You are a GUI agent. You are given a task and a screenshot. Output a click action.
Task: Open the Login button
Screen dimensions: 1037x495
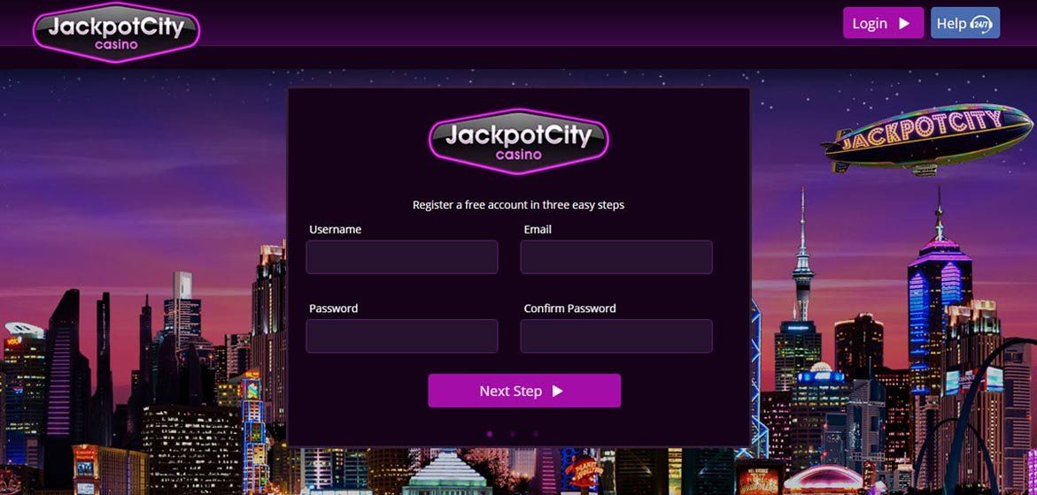(x=883, y=23)
